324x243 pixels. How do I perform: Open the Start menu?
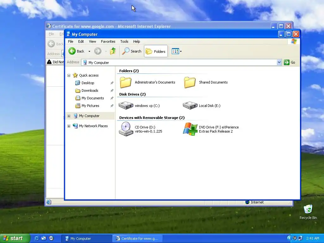point(15,239)
